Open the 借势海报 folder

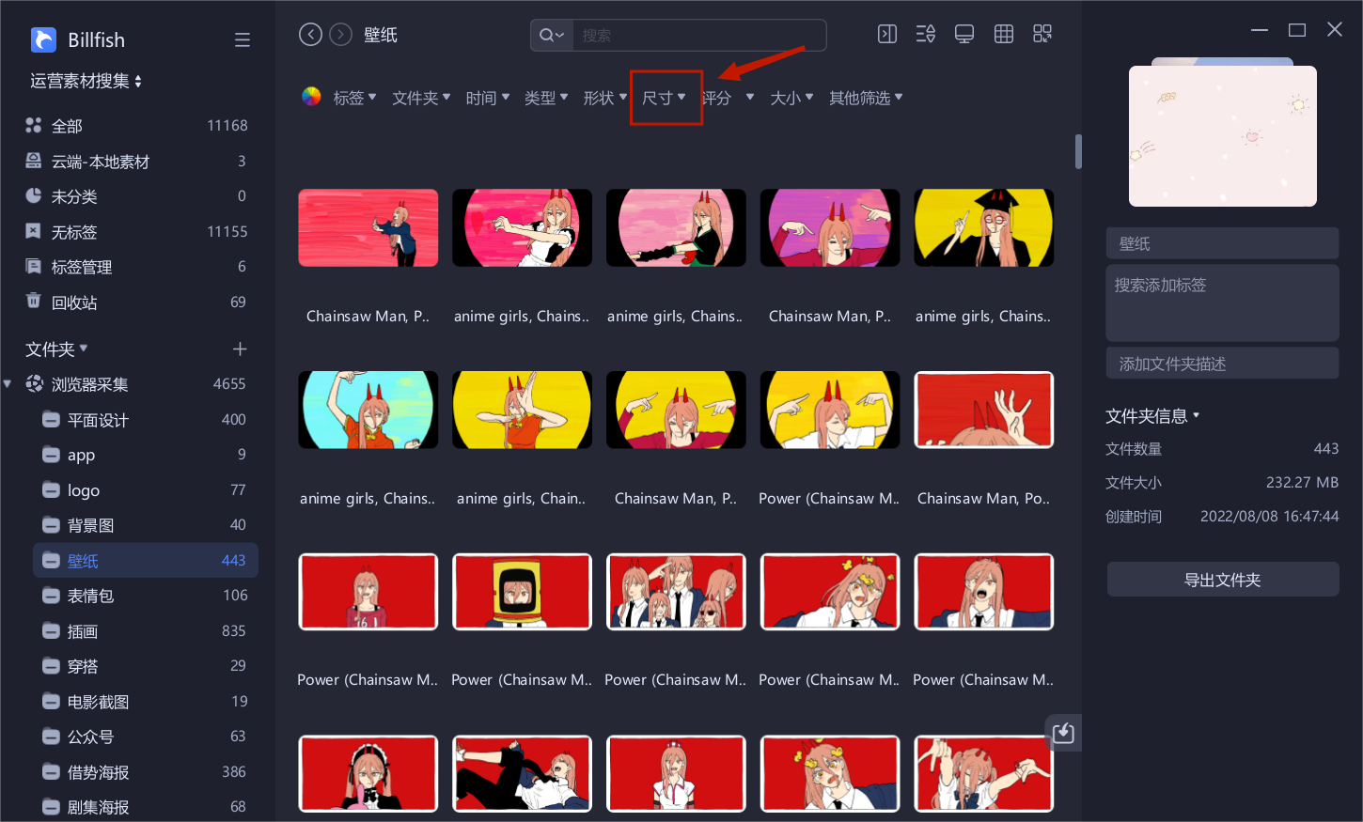tap(146, 772)
